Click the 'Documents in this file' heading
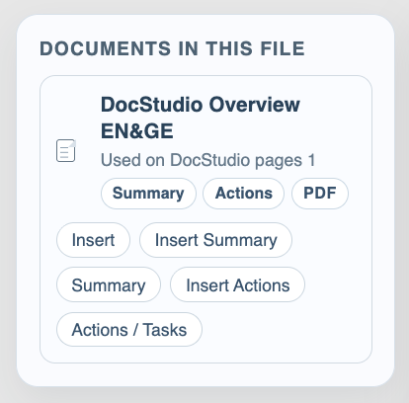This screenshot has width=409, height=403. click(x=172, y=48)
